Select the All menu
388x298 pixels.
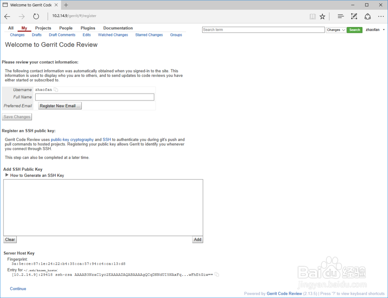coord(11,28)
